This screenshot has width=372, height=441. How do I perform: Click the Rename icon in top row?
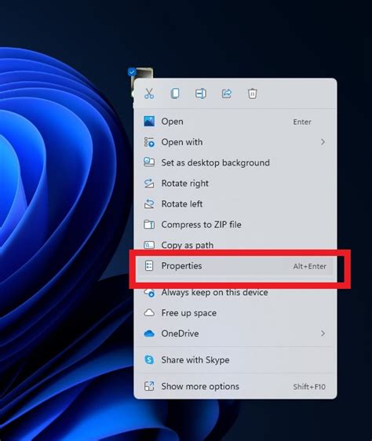(201, 93)
